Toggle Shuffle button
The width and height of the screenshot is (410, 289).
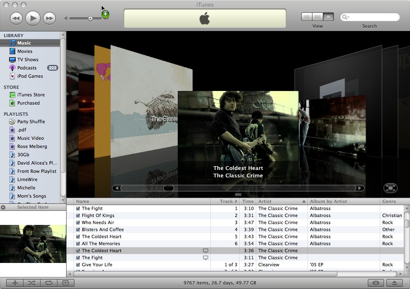coord(32,283)
